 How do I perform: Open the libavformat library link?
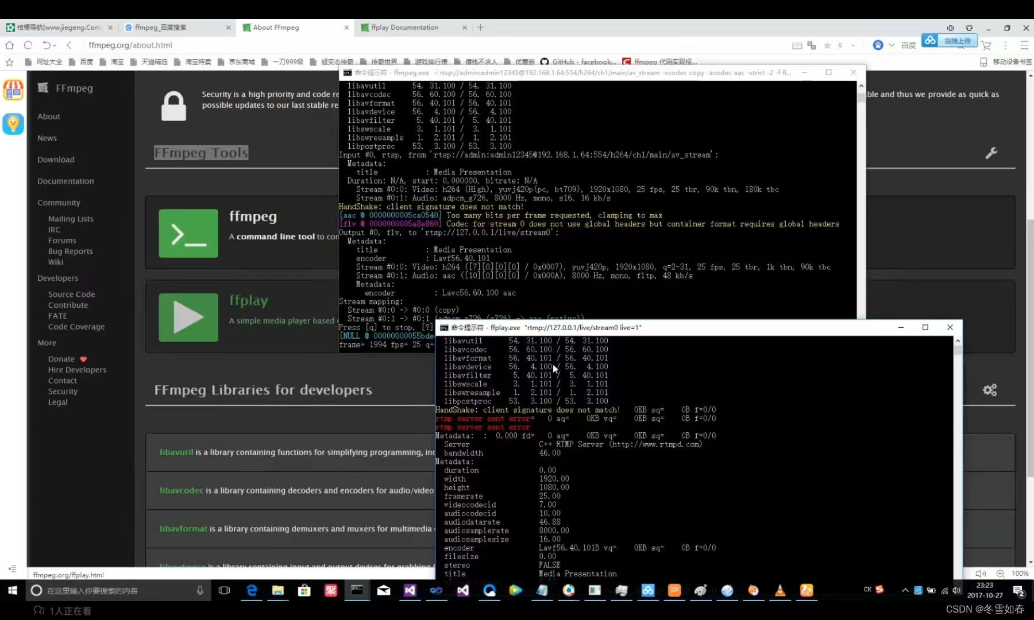coord(183,529)
